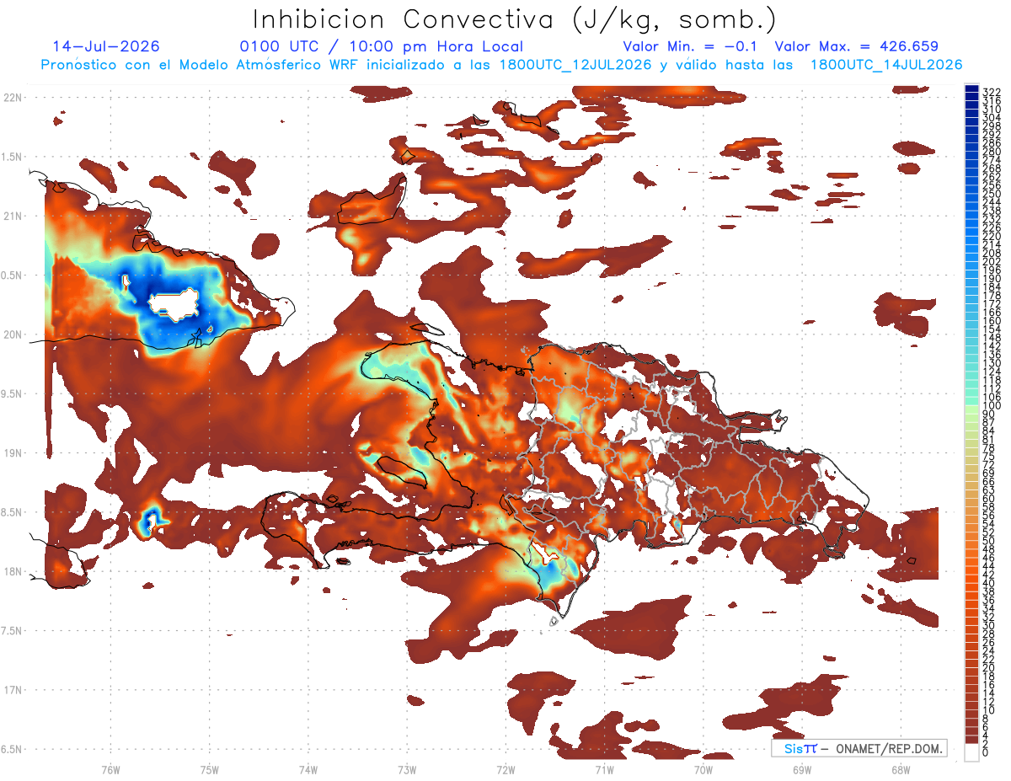Click the '69W' longitude label

coord(802,769)
